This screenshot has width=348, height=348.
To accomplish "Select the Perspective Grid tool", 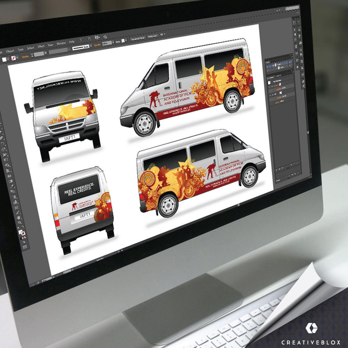I will pyautogui.click(x=8, y=171).
